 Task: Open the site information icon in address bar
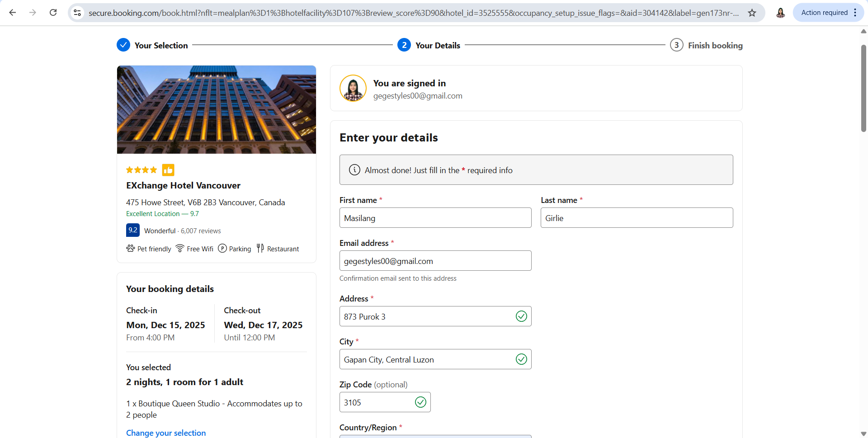[x=78, y=13]
